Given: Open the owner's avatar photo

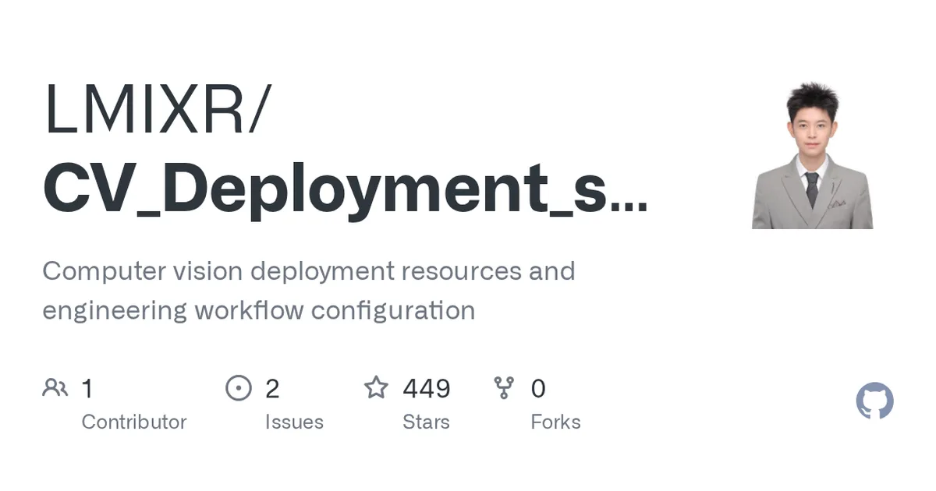Looking at the screenshot, I should 812,155.
